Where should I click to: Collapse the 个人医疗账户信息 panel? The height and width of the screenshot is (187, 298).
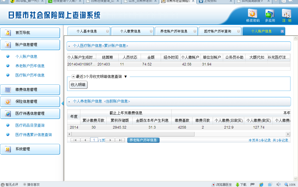click(69, 46)
